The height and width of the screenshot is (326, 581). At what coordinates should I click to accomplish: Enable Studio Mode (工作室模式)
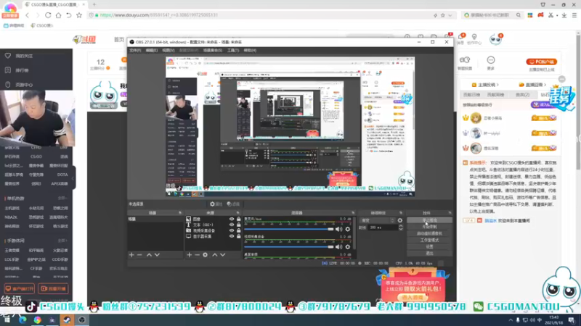[429, 240]
